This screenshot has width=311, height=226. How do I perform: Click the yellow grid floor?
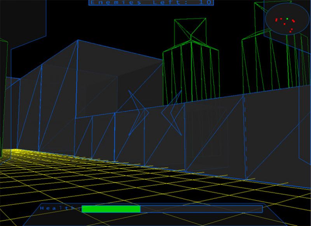(117, 186)
